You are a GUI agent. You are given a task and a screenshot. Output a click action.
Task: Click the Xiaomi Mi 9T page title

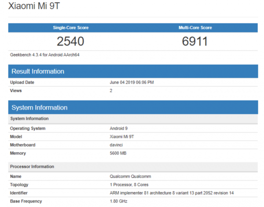click(34, 6)
